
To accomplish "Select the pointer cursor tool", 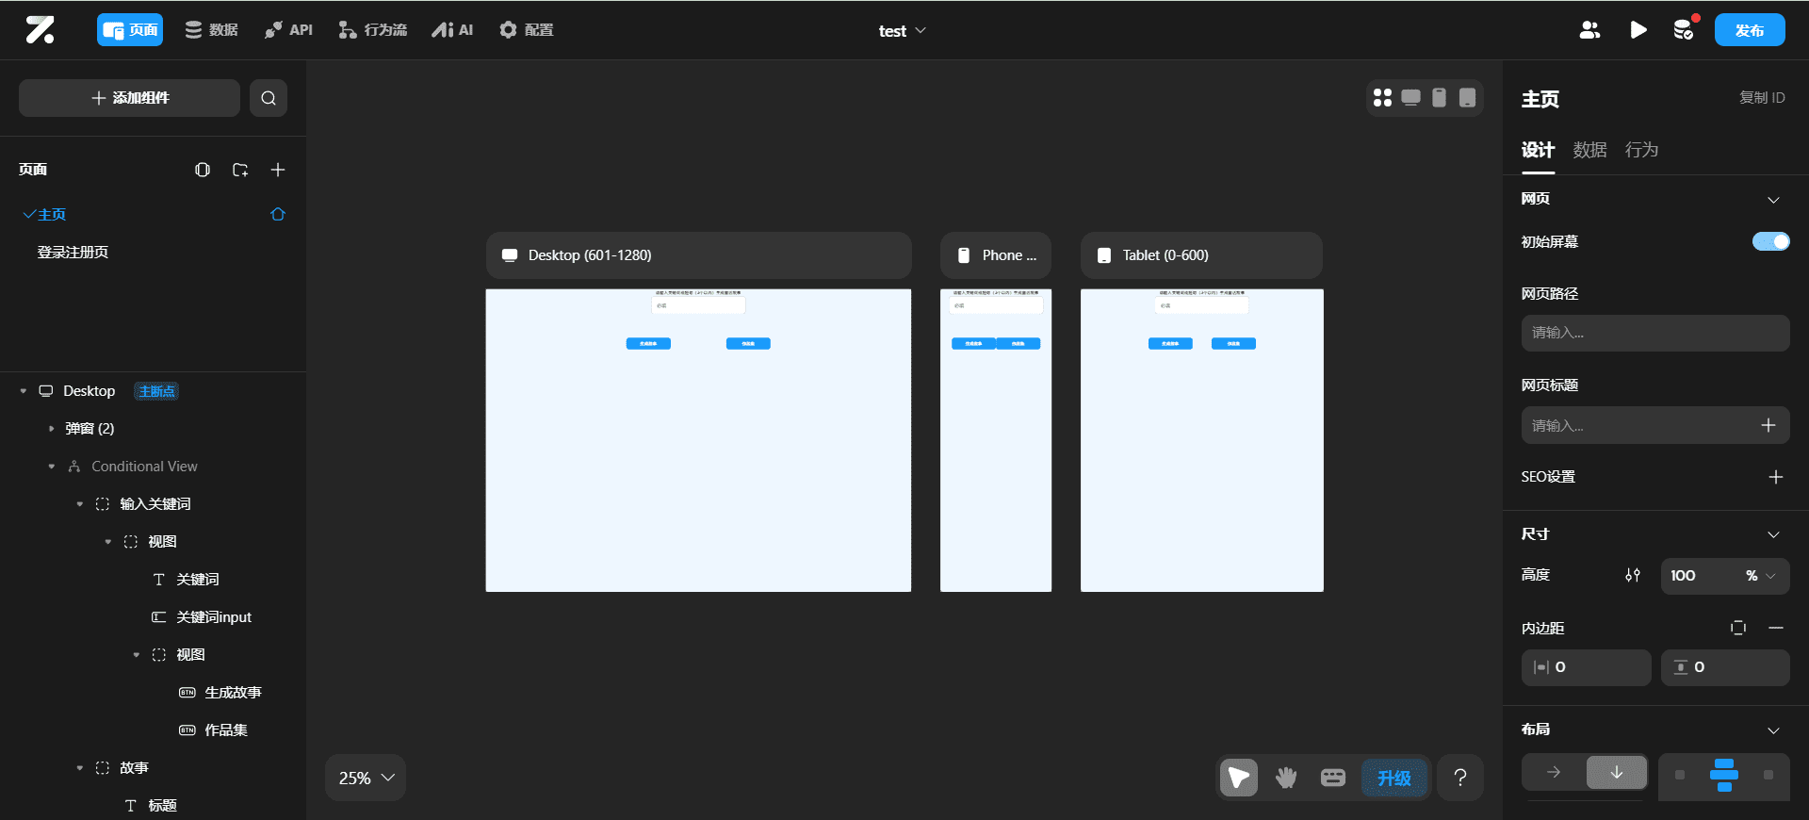I will (1239, 778).
